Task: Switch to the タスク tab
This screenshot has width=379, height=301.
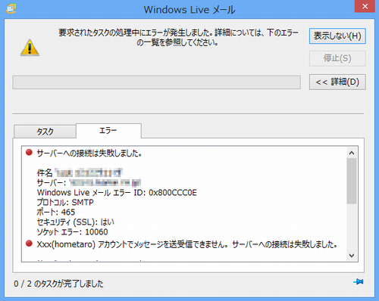Action: pos(45,132)
